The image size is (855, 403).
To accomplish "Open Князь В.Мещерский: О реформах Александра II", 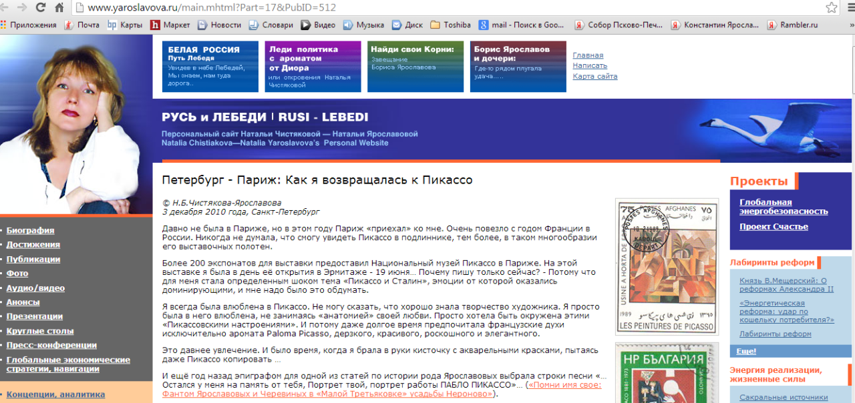I will coord(786,285).
